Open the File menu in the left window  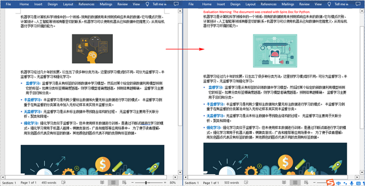[8, 4]
